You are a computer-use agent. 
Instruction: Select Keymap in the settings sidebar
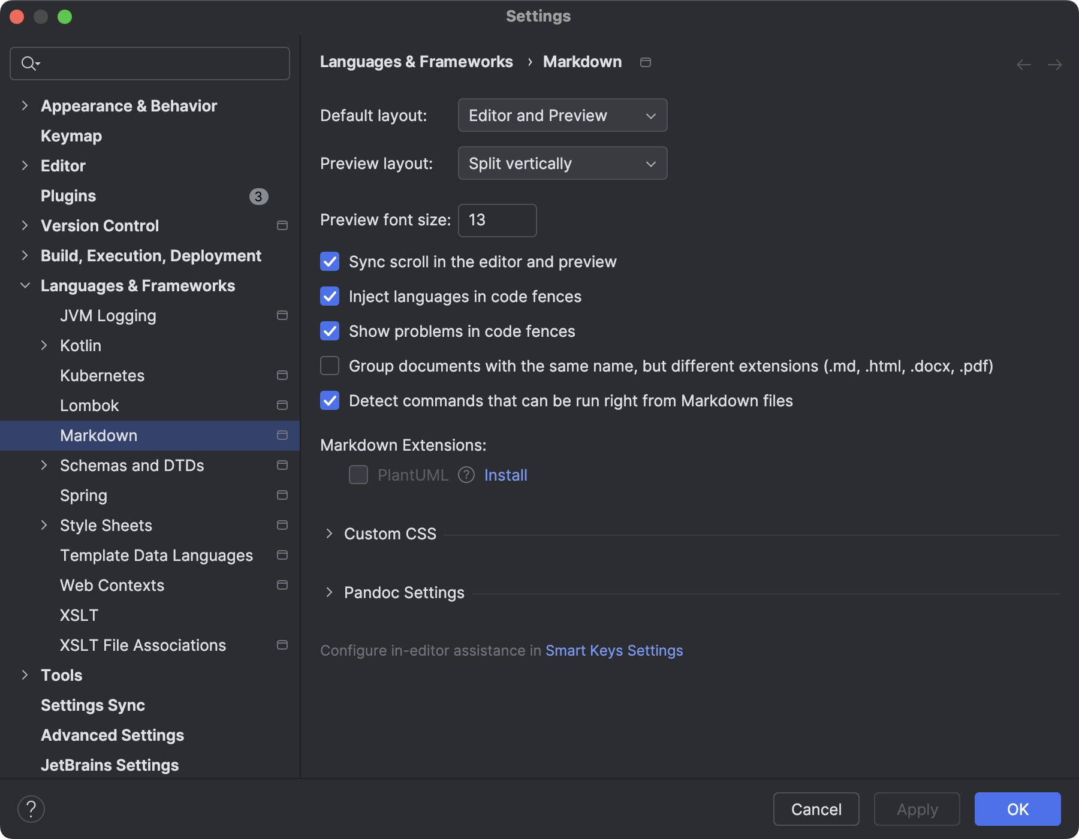71,135
